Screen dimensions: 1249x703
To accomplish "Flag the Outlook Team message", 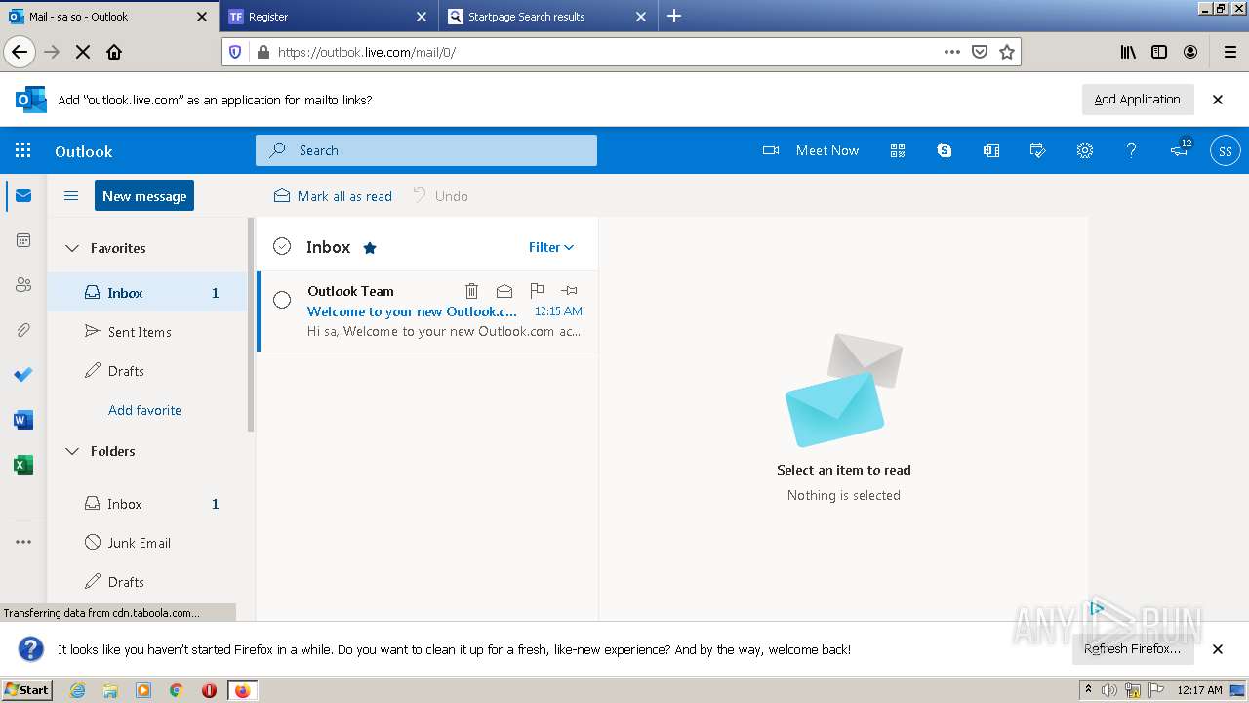I will point(537,290).
